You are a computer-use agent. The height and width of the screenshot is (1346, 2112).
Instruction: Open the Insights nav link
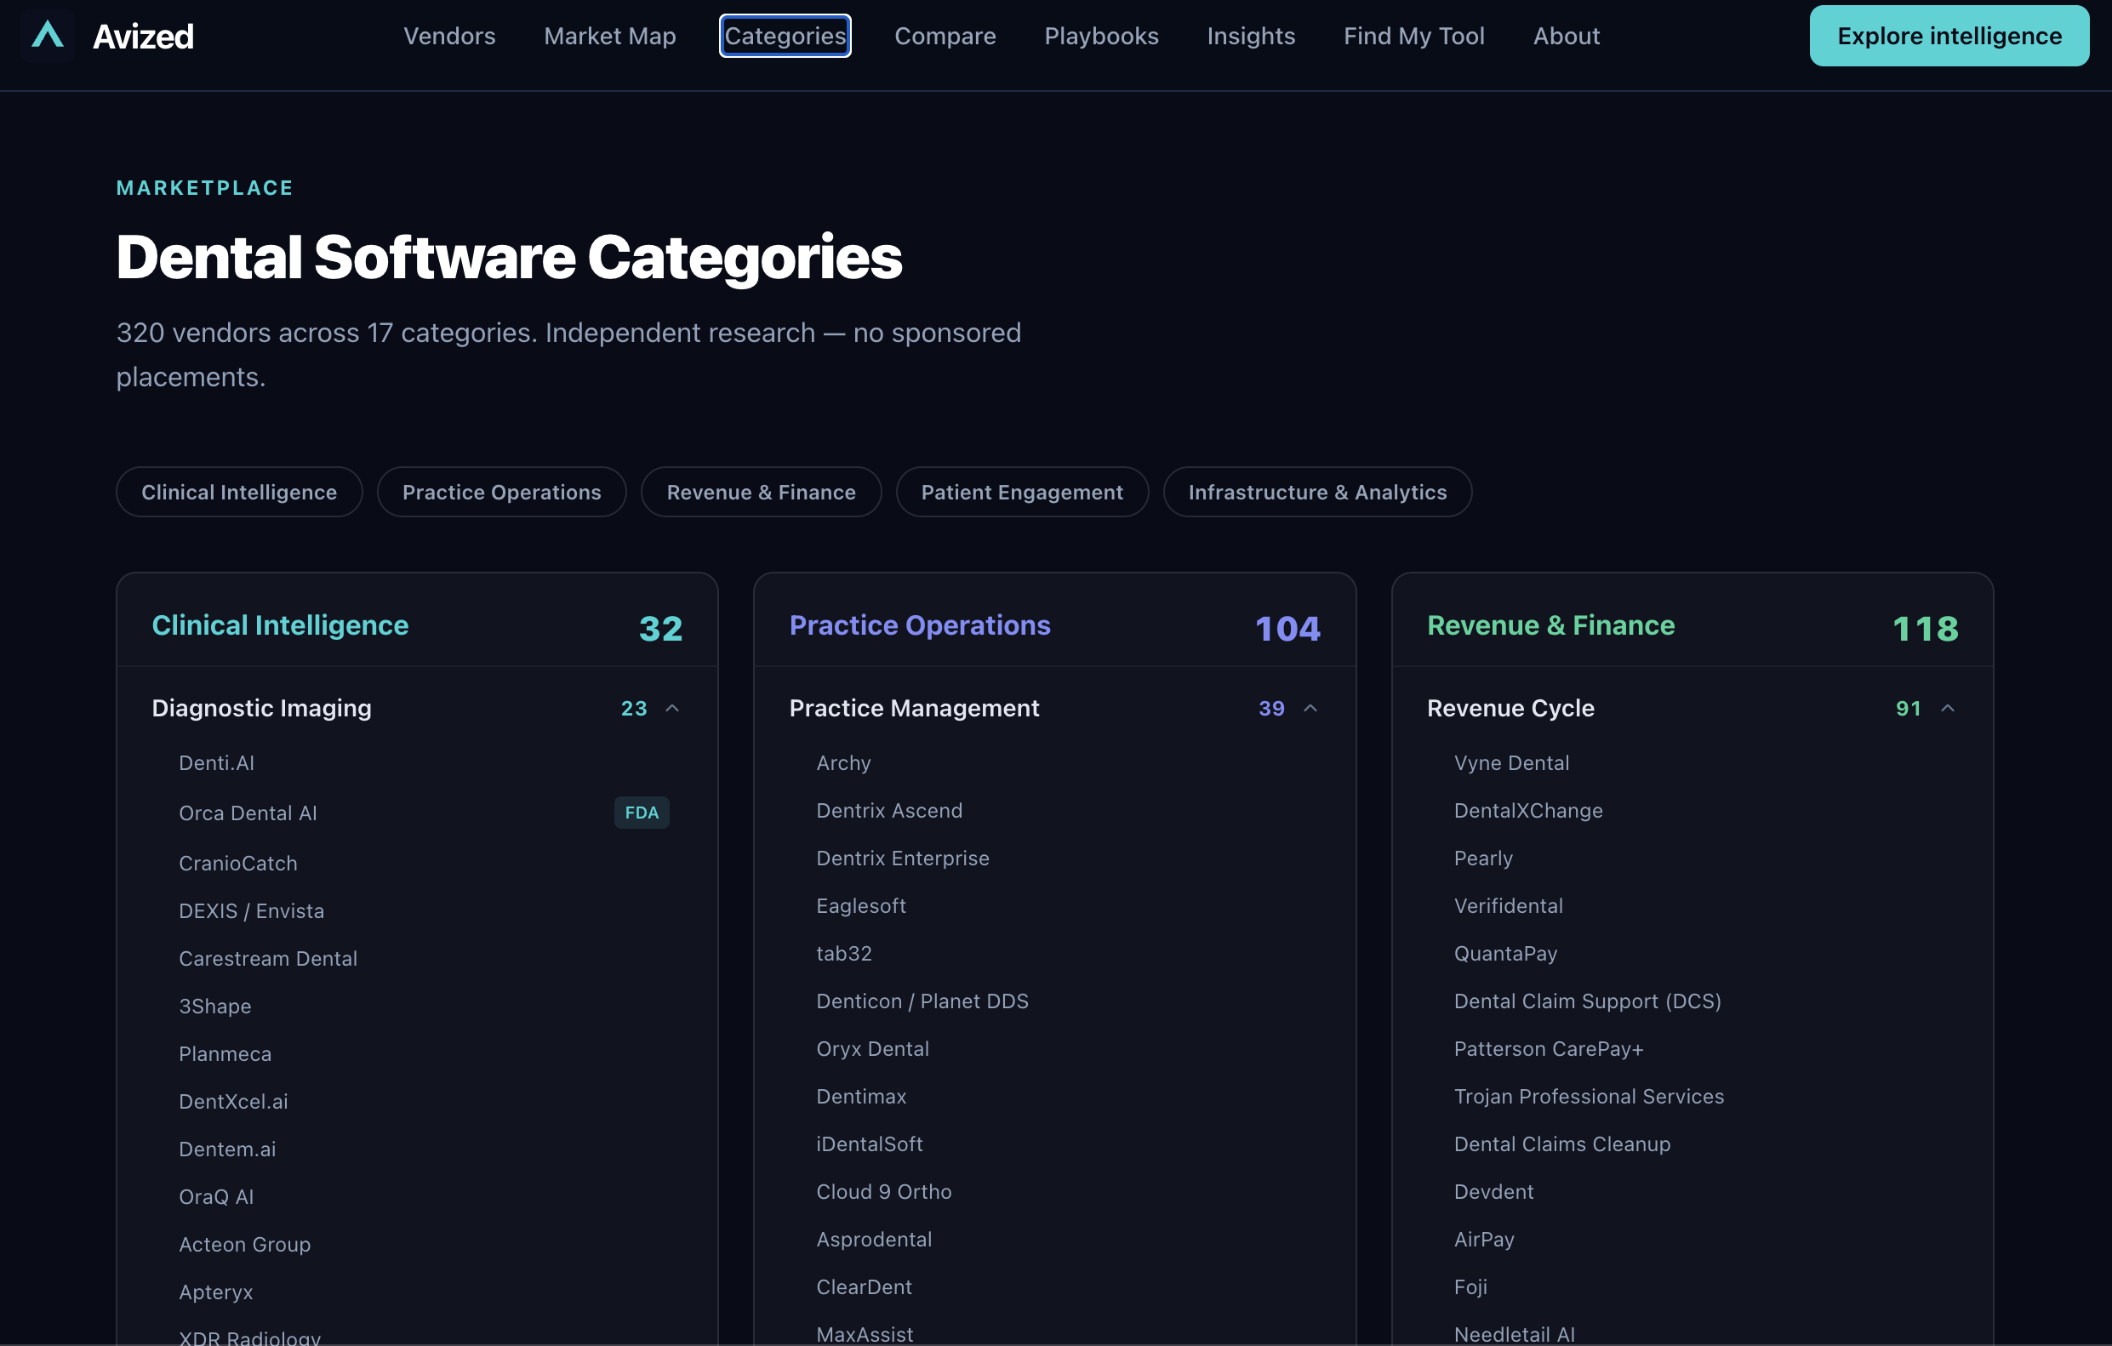(1251, 36)
